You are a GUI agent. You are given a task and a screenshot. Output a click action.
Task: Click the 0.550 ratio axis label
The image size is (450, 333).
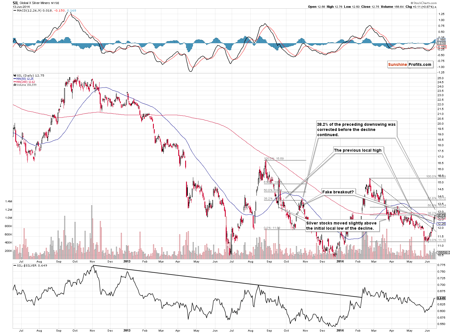pos(441,324)
